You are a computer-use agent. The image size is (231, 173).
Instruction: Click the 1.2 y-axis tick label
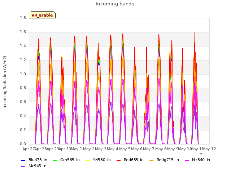[x=23, y=60]
